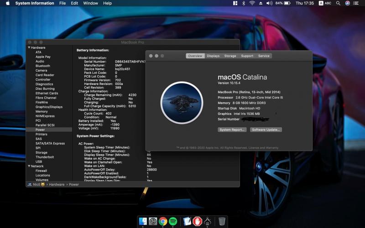Open the Window menu
The image size is (365, 228).
click(x=90, y=3)
